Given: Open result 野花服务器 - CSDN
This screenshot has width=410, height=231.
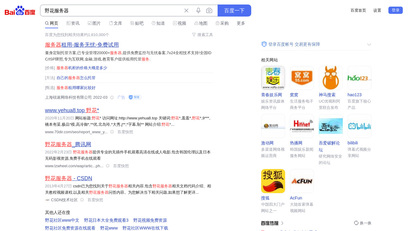Looking at the screenshot, I should coord(68,178).
